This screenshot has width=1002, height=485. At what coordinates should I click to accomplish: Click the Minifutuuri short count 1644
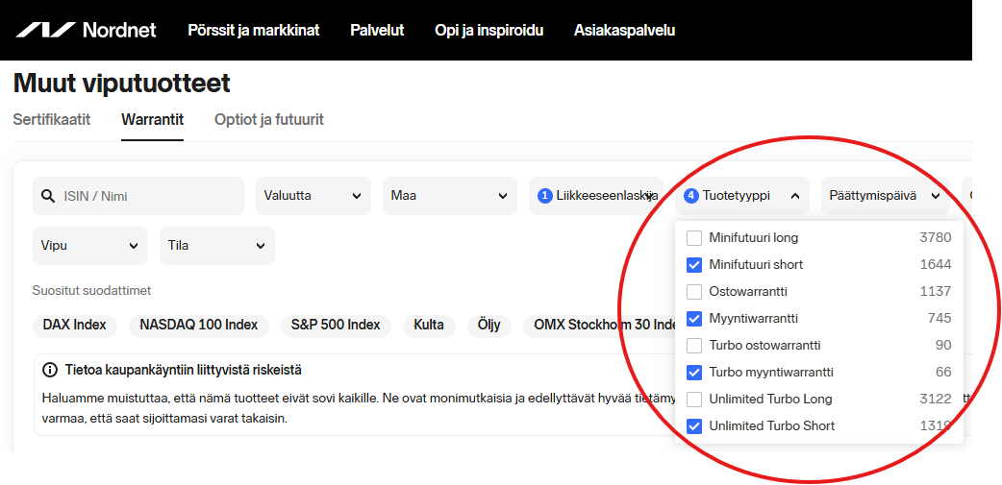[936, 265]
